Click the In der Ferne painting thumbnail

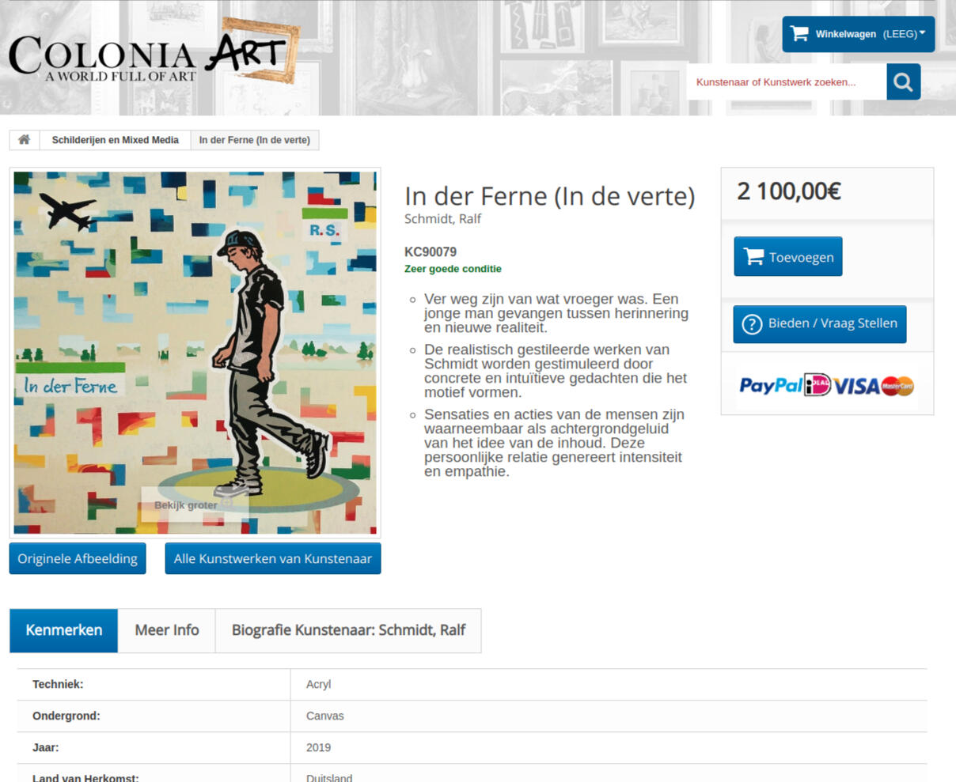pos(195,353)
